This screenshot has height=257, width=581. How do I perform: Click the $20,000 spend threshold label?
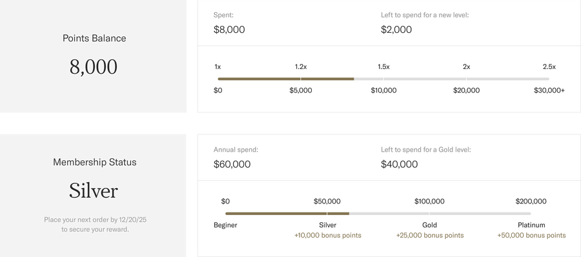466,90
